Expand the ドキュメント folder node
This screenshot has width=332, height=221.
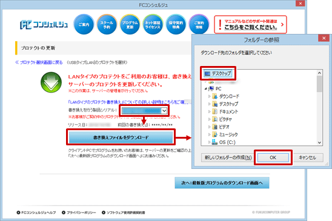[209, 111]
